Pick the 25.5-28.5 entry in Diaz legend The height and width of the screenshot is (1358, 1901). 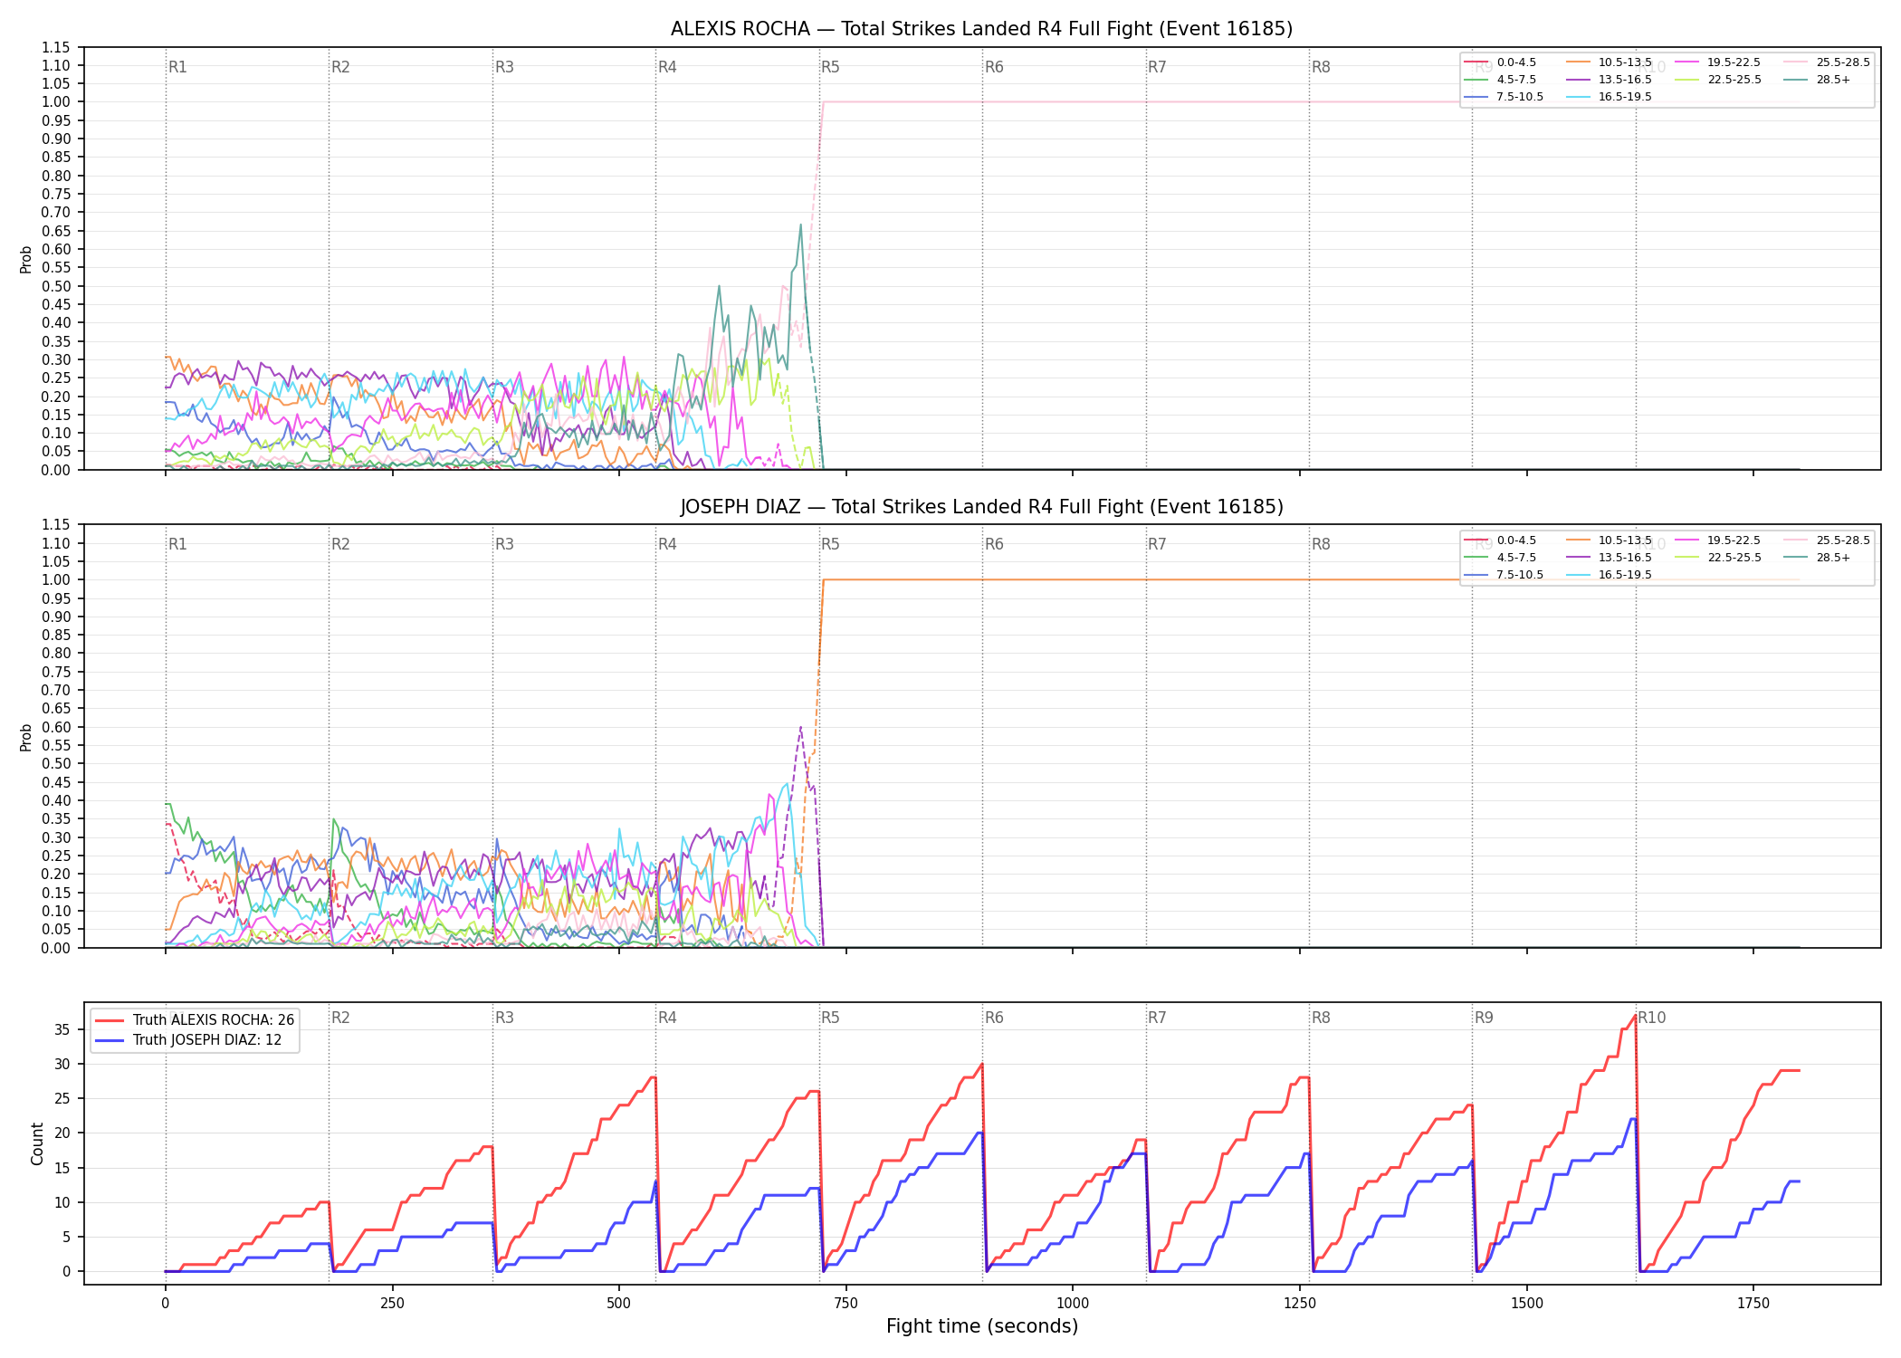tap(1827, 540)
